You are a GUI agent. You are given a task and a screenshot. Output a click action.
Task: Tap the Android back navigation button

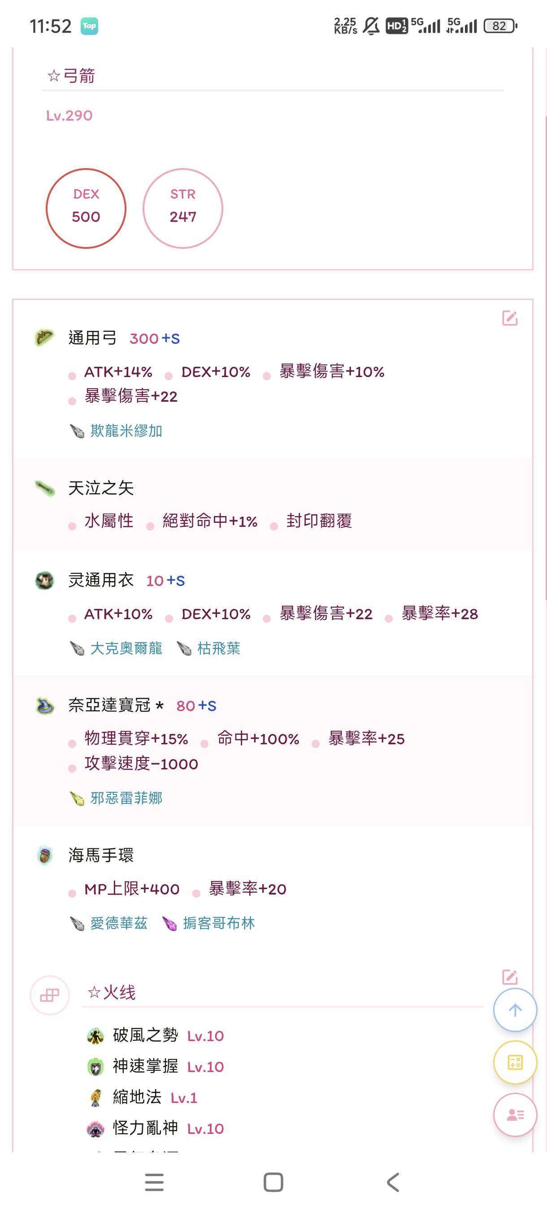pos(393,1182)
